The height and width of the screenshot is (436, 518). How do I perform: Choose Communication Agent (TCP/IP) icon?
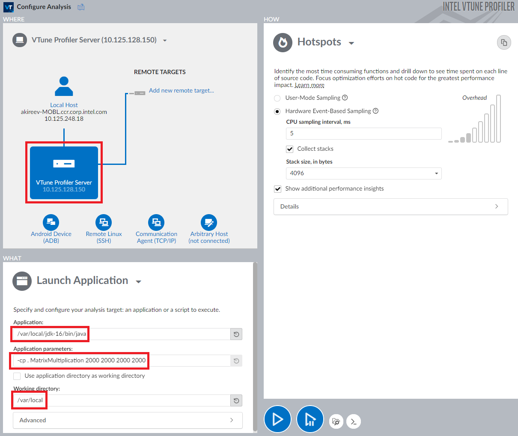click(156, 222)
